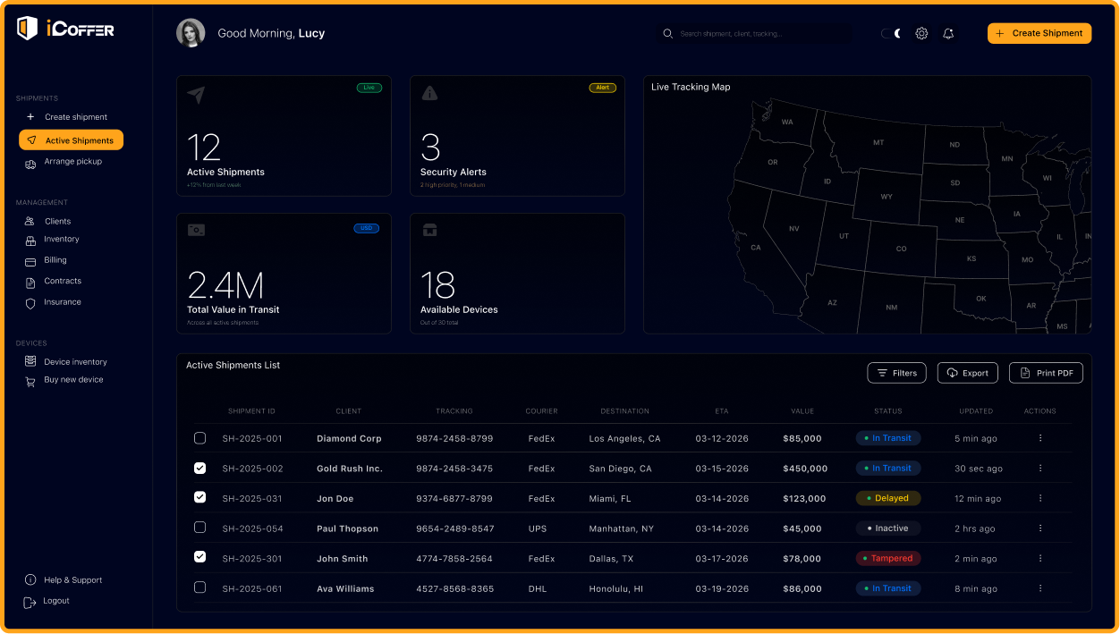Click the Buy new device cart icon

(x=30, y=380)
